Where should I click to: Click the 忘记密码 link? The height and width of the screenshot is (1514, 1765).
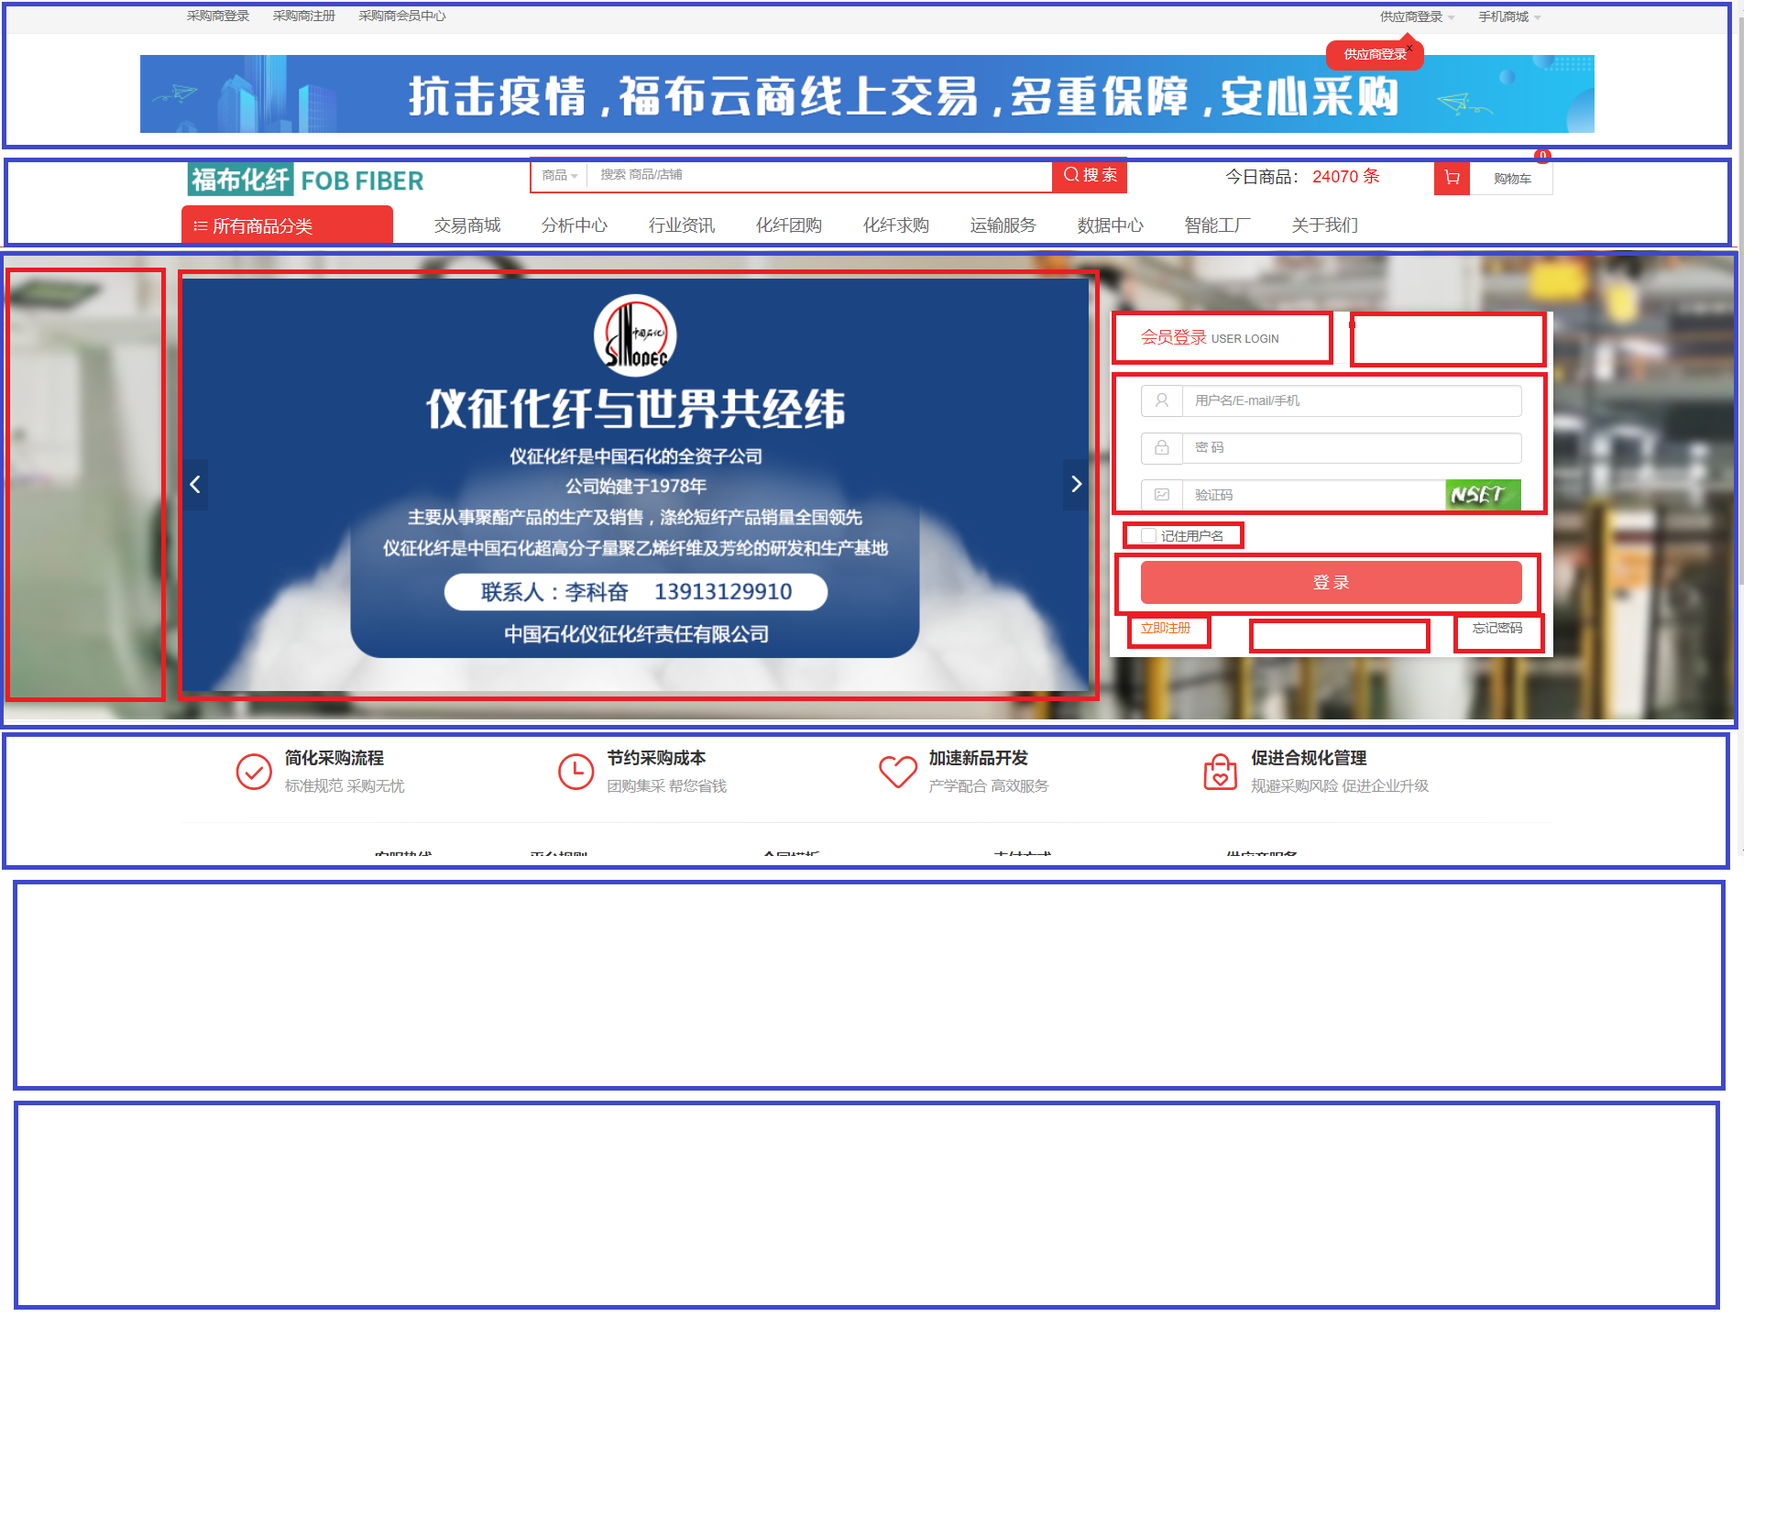pyautogui.click(x=1497, y=629)
